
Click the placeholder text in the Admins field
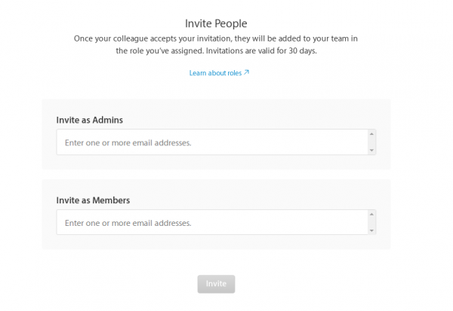tap(128, 142)
